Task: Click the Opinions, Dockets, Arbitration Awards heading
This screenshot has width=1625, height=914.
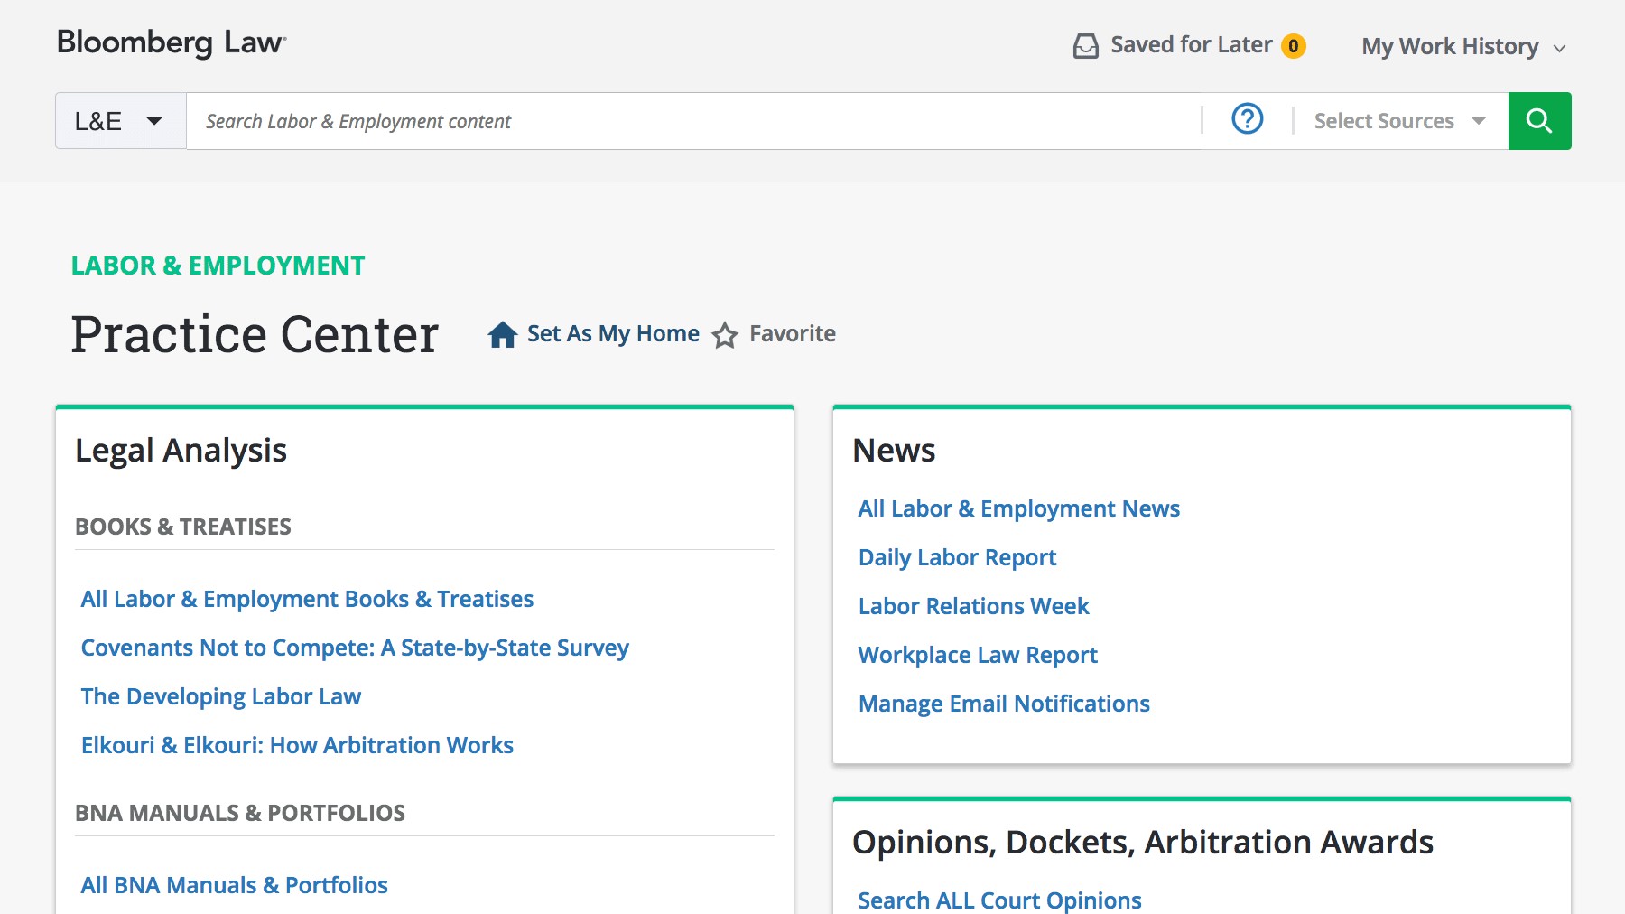Action: (1143, 843)
